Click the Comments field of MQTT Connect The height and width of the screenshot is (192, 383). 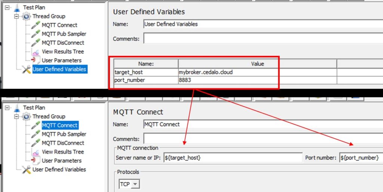(x=263, y=138)
